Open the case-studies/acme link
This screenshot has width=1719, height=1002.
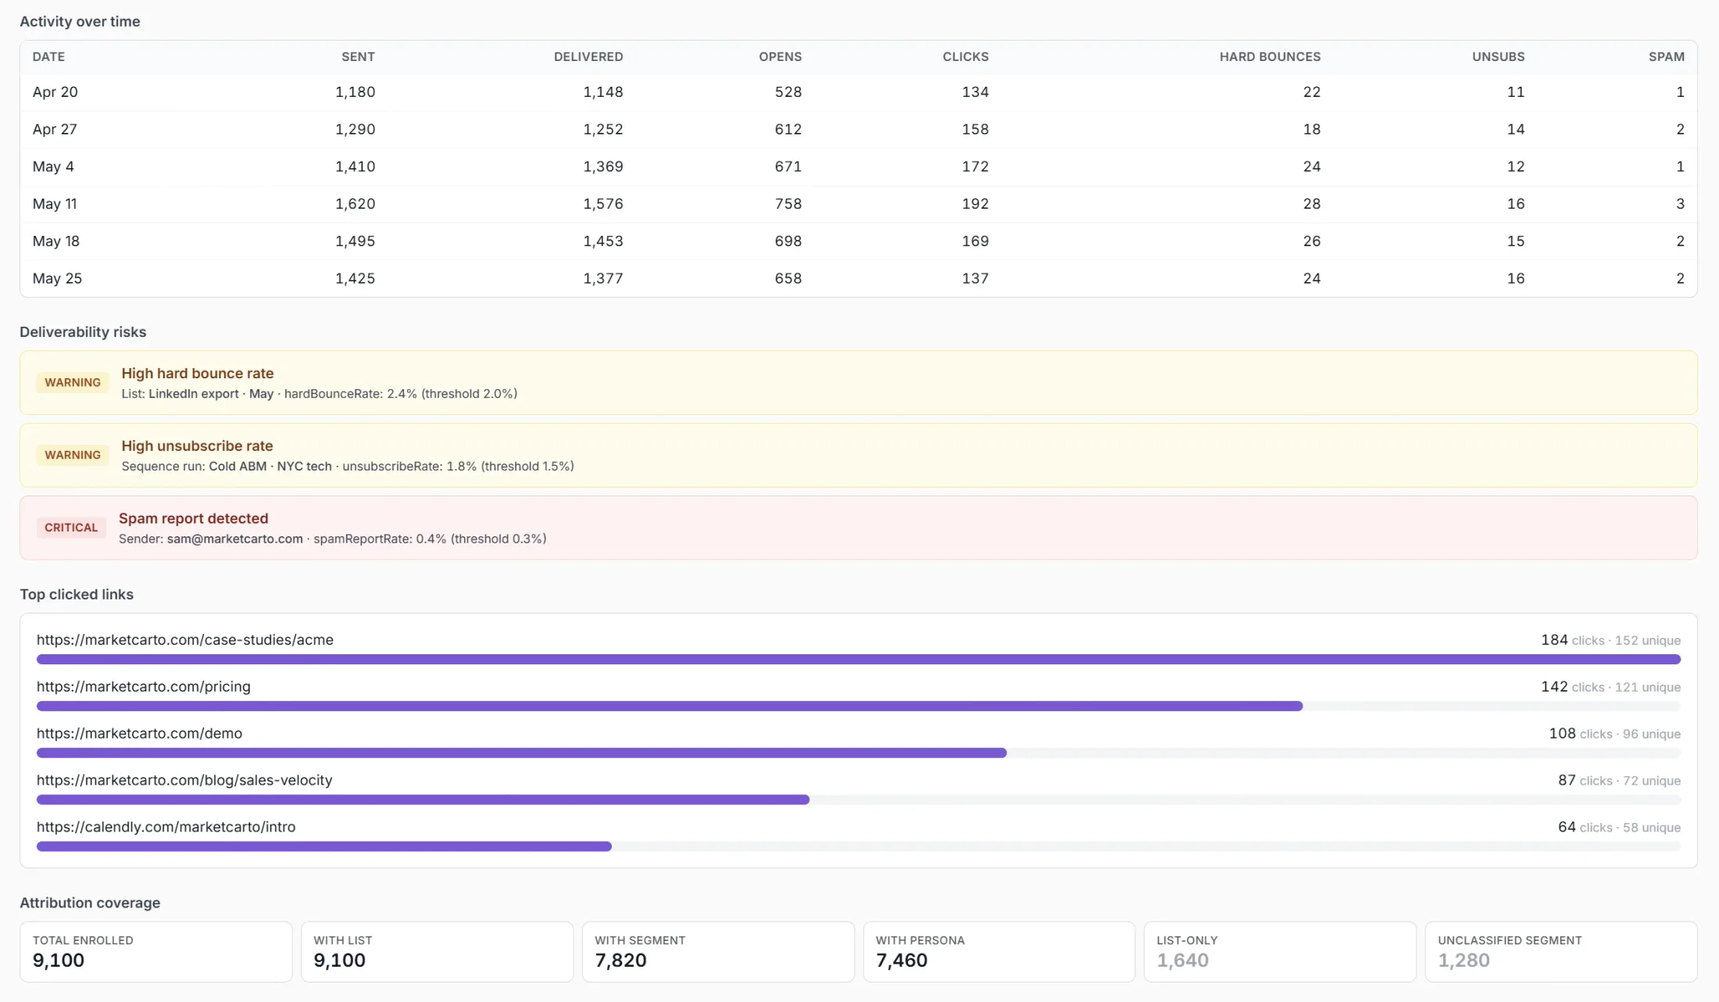[x=185, y=640]
